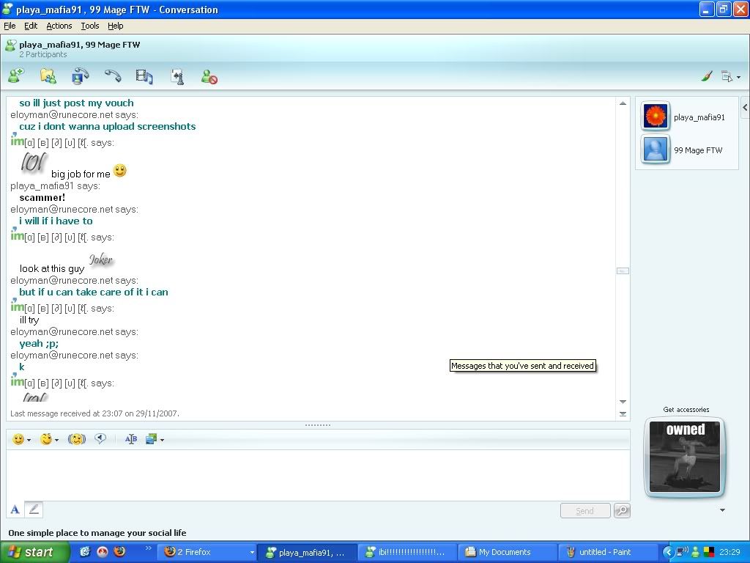Open the games icon with playing card
Screen dimensions: 750x563
pyautogui.click(x=177, y=76)
